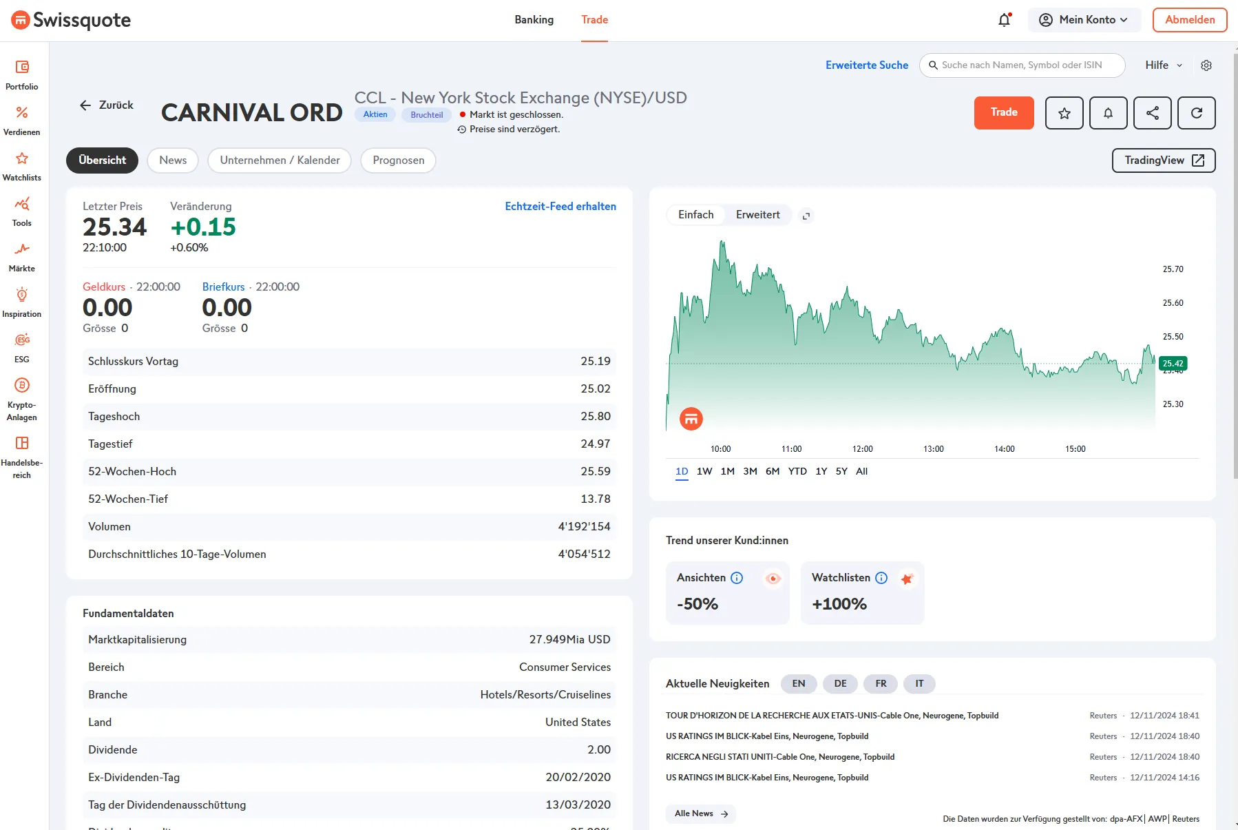Add CARNIVAL ORD to favorites star
The image size is (1238, 830).
(1064, 113)
